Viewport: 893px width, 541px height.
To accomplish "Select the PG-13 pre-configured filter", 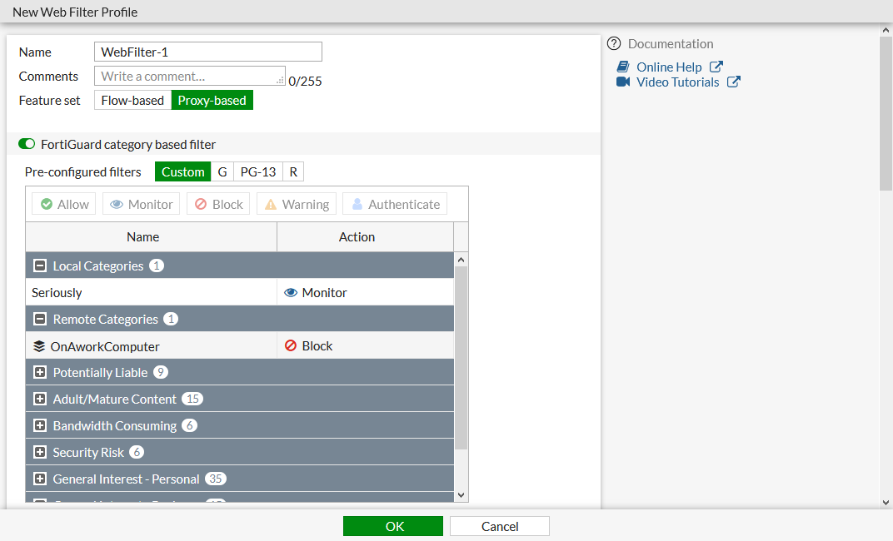I will [x=258, y=171].
